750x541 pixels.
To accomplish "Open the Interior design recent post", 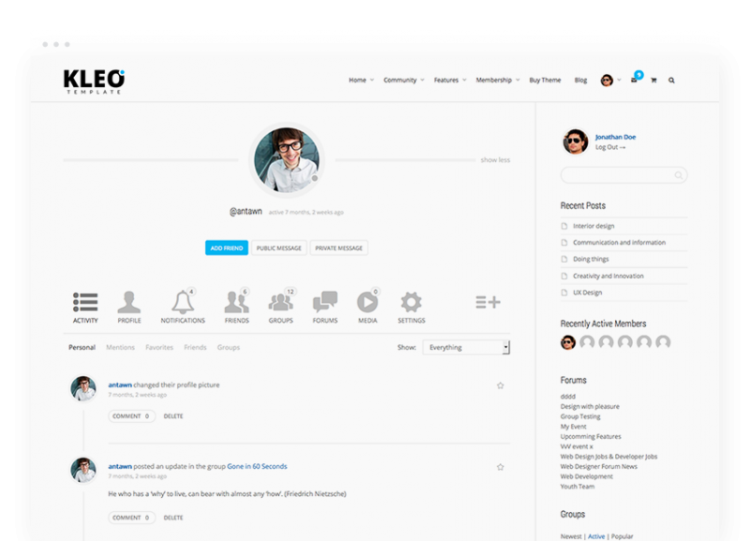I will click(593, 226).
